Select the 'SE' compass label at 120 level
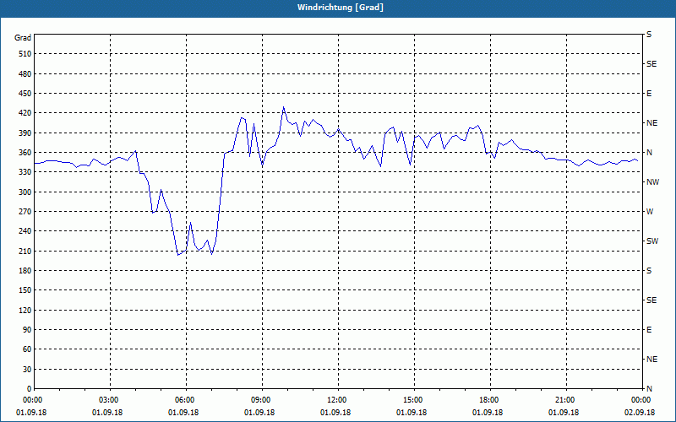 tap(651, 300)
